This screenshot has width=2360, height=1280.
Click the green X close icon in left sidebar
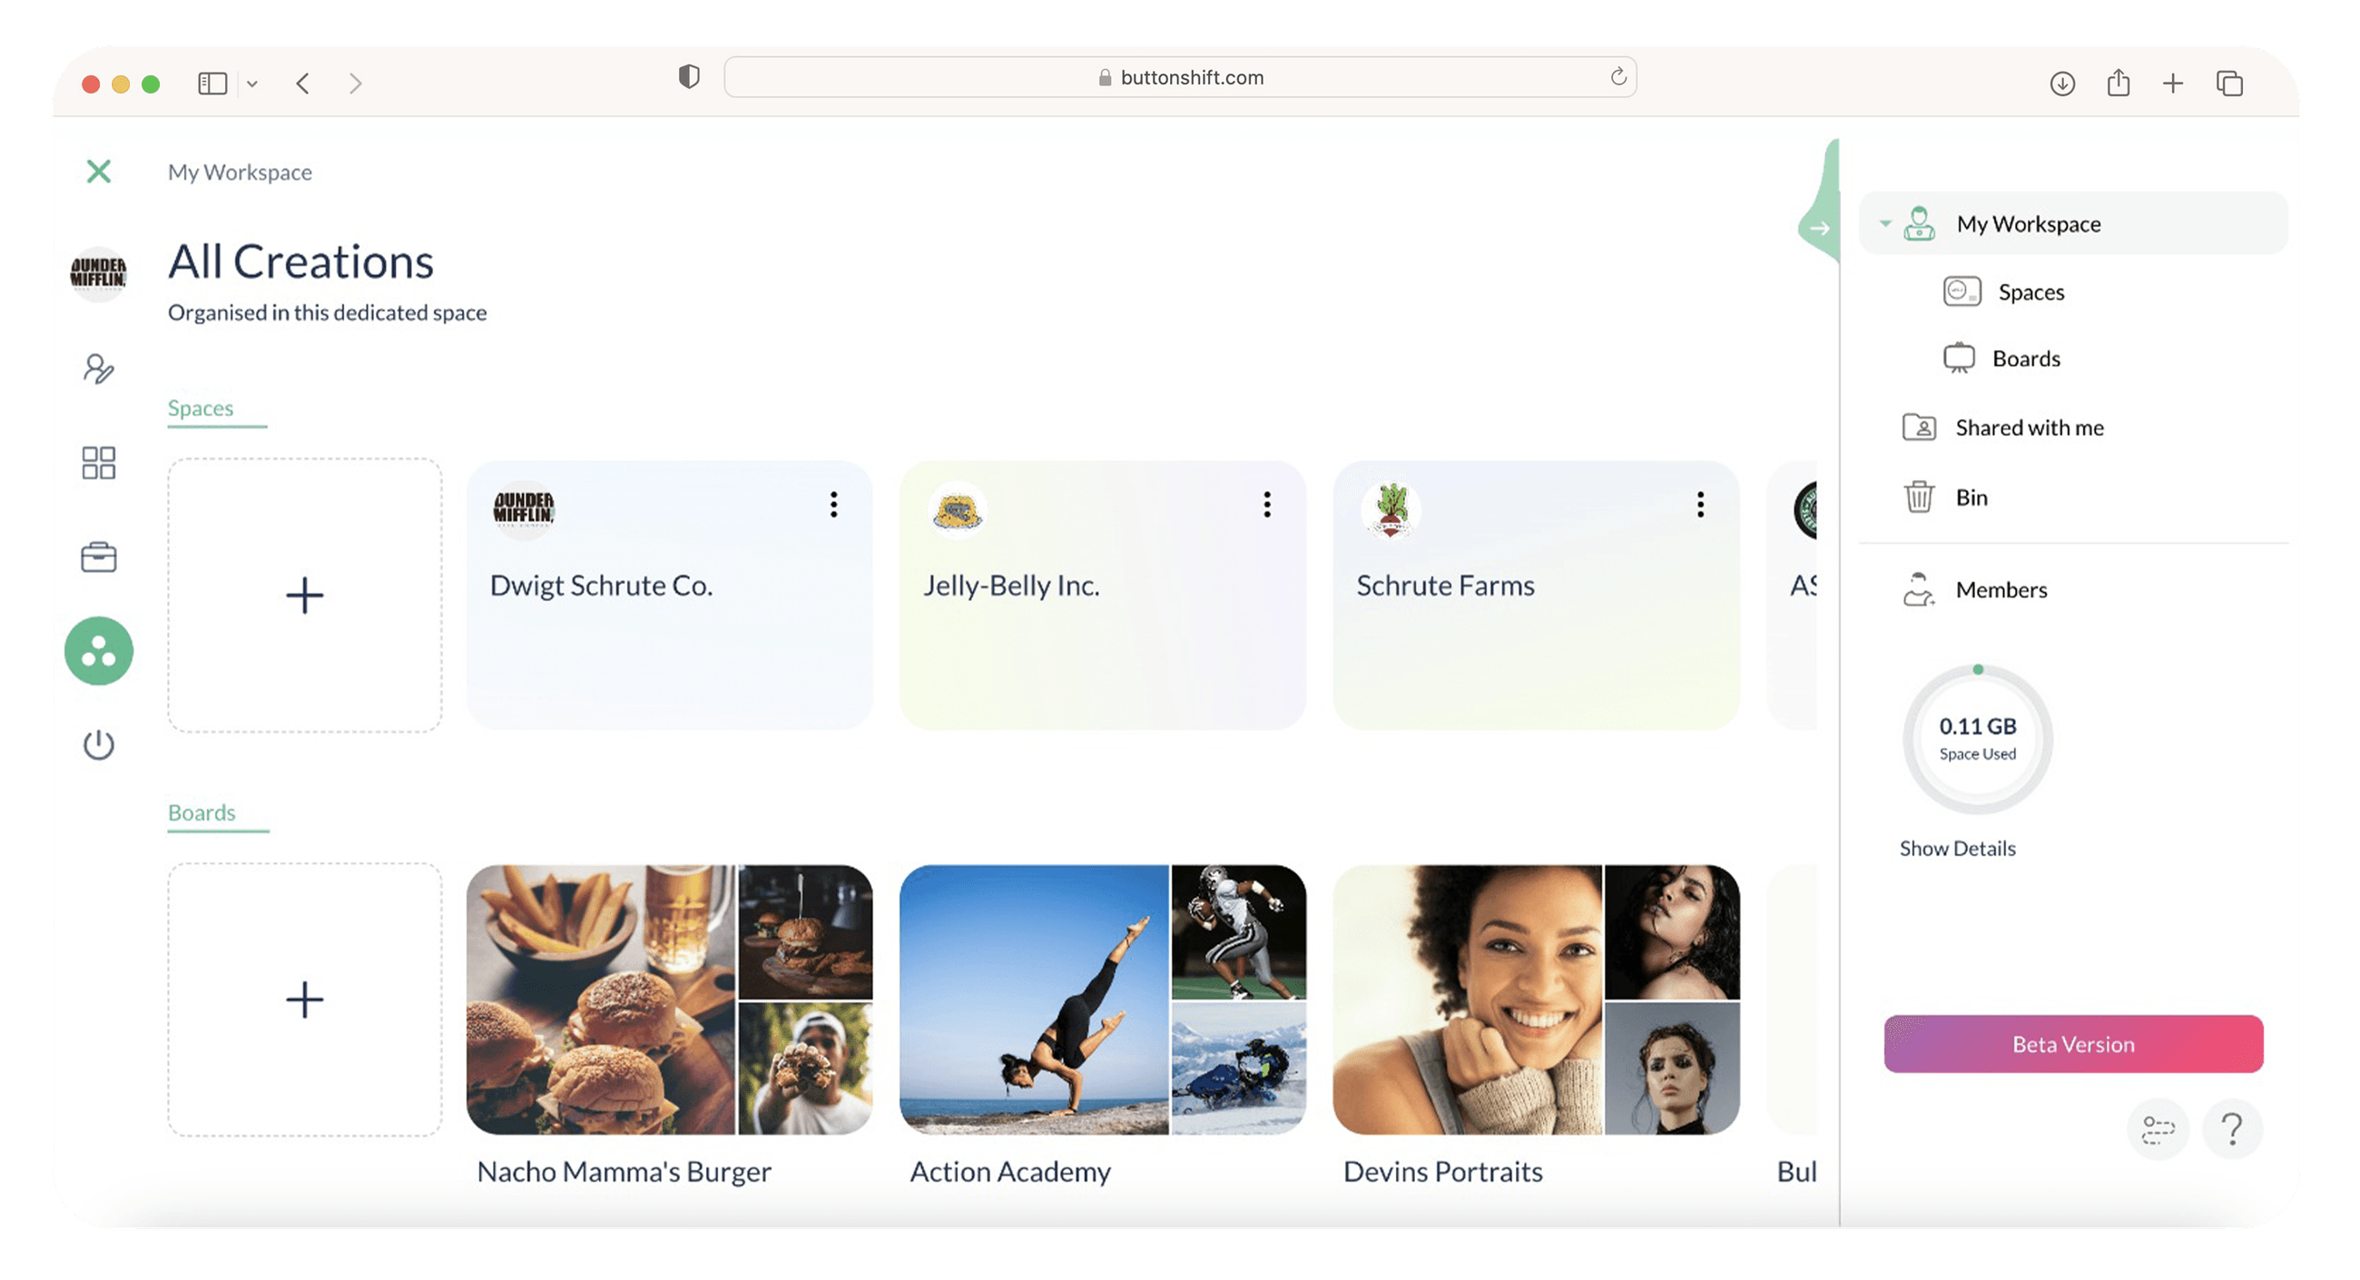[x=99, y=172]
